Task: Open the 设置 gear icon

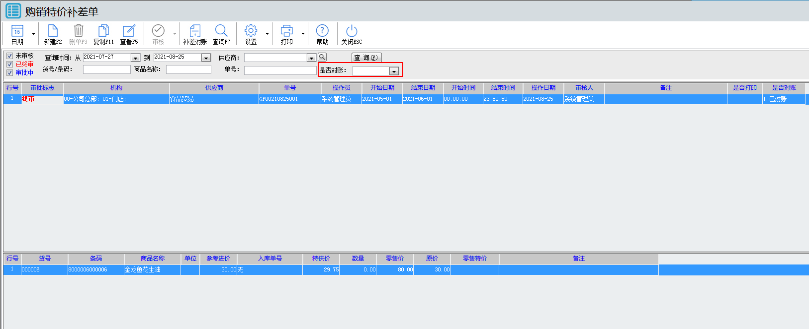Action: tap(251, 31)
